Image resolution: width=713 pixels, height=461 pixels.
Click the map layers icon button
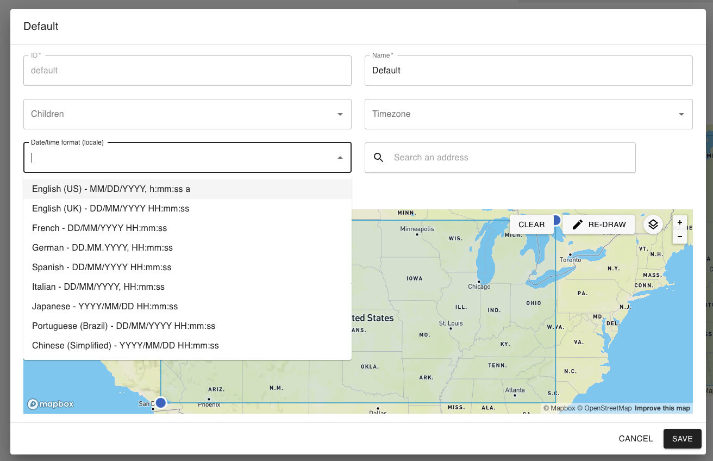pos(653,224)
